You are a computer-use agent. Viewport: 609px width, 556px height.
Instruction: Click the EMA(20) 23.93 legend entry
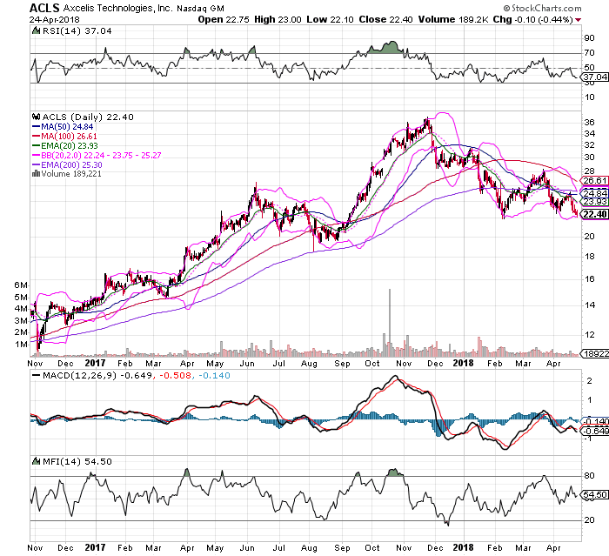[65, 145]
